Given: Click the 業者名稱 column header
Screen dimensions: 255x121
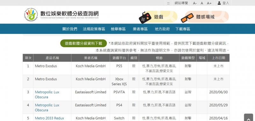Looking at the screenshot, I should [x=91, y=58].
